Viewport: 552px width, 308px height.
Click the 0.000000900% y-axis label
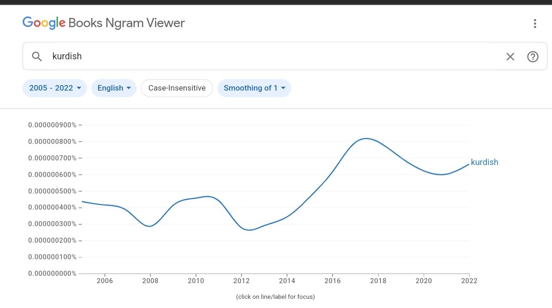pyautogui.click(x=52, y=125)
